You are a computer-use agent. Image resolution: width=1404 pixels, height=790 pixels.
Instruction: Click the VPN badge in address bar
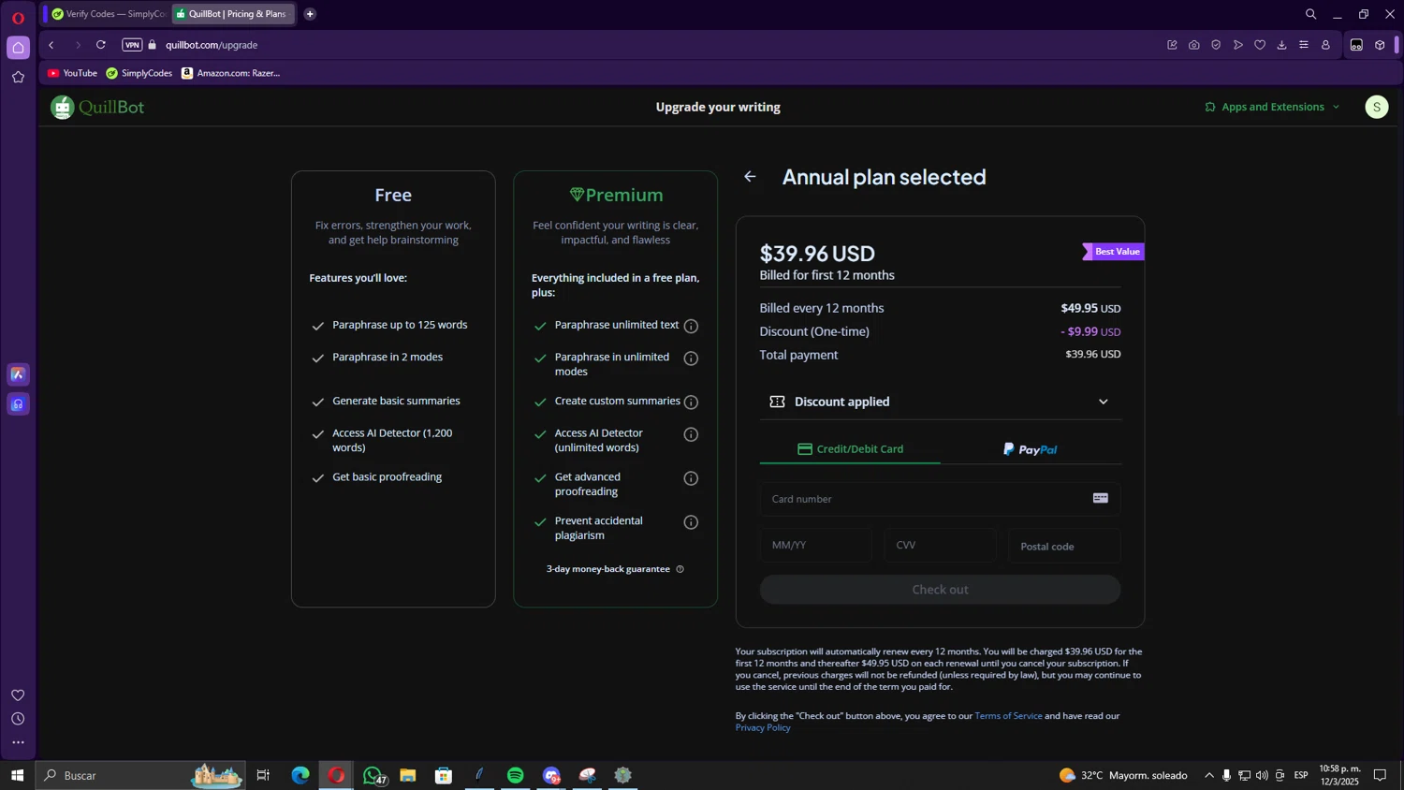pyautogui.click(x=132, y=45)
